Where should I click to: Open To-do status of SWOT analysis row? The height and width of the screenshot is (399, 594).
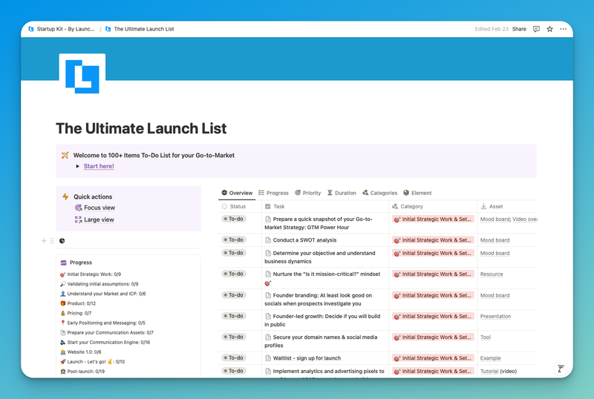click(234, 240)
